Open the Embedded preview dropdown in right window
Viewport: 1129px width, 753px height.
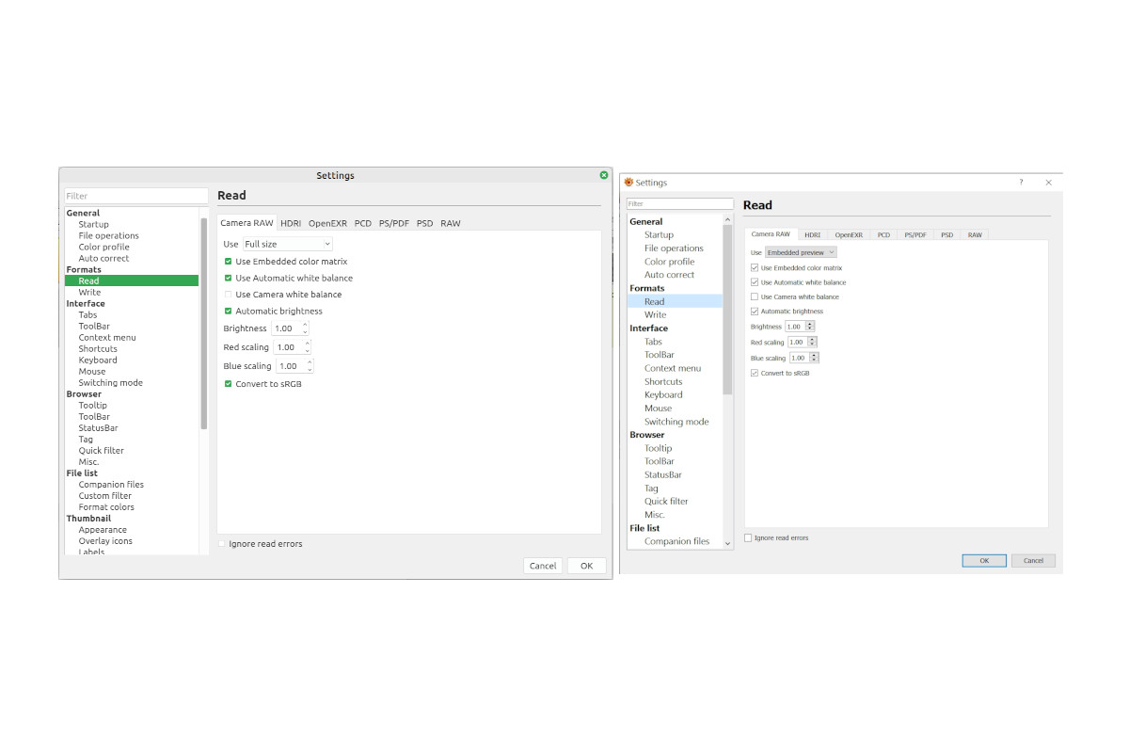801,252
